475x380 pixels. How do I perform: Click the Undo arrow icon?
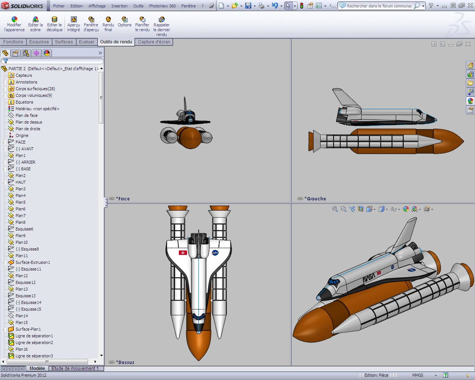[x=275, y=6]
